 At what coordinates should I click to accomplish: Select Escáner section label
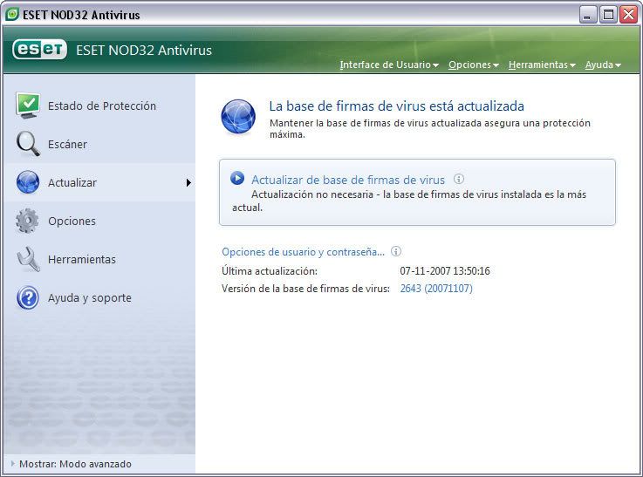click(x=68, y=144)
